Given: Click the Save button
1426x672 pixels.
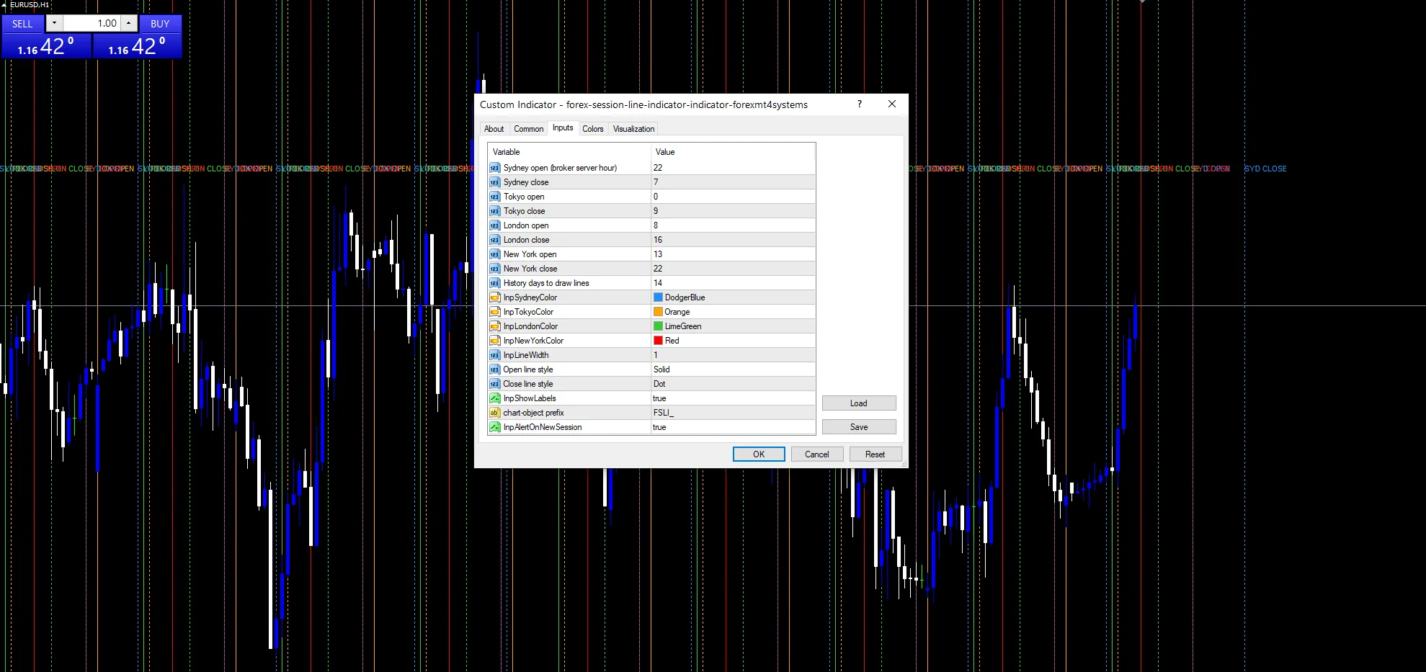Looking at the screenshot, I should tap(859, 427).
